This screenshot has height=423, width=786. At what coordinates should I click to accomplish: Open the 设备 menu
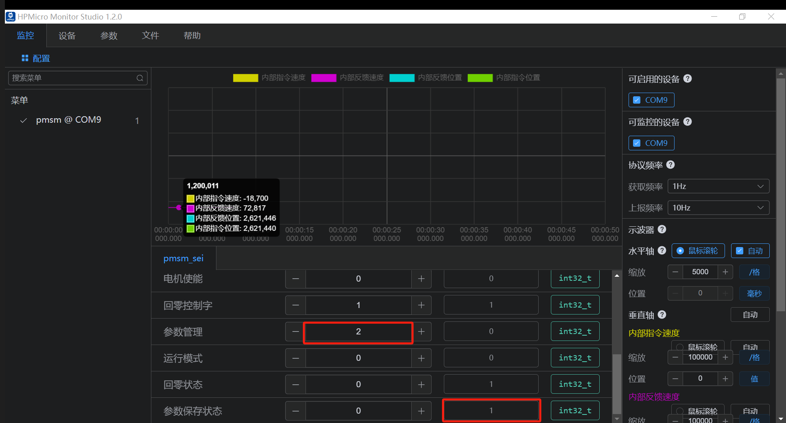pos(67,36)
